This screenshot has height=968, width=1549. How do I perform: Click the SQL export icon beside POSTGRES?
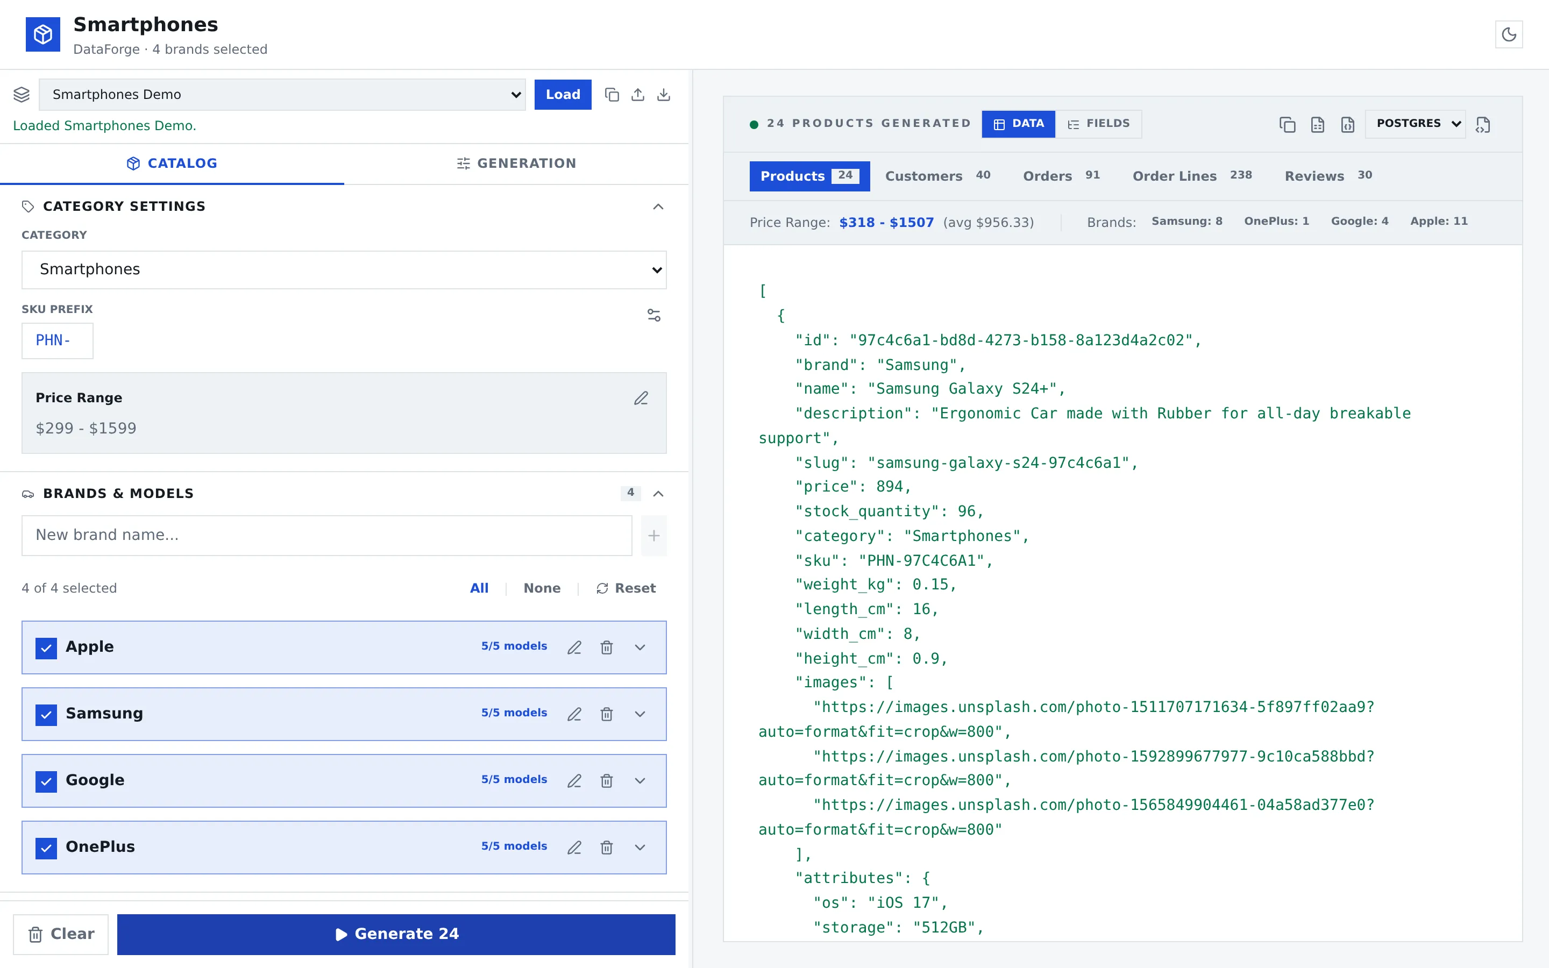click(1482, 124)
